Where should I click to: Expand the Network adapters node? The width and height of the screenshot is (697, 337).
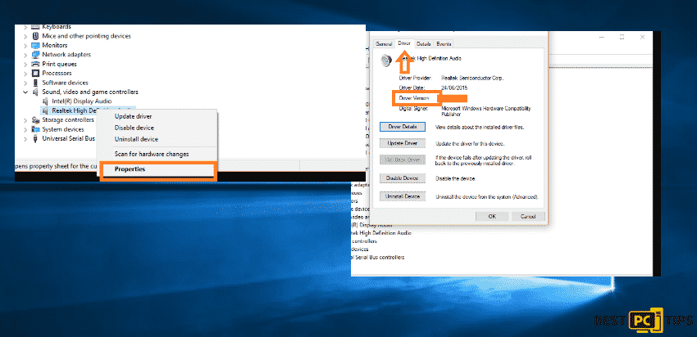25,55
